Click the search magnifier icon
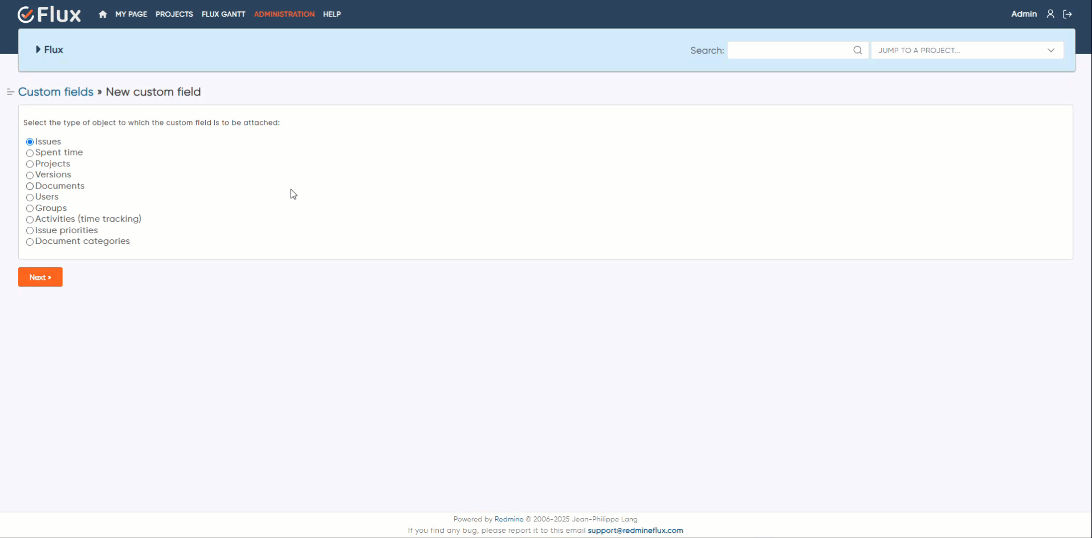 point(857,50)
